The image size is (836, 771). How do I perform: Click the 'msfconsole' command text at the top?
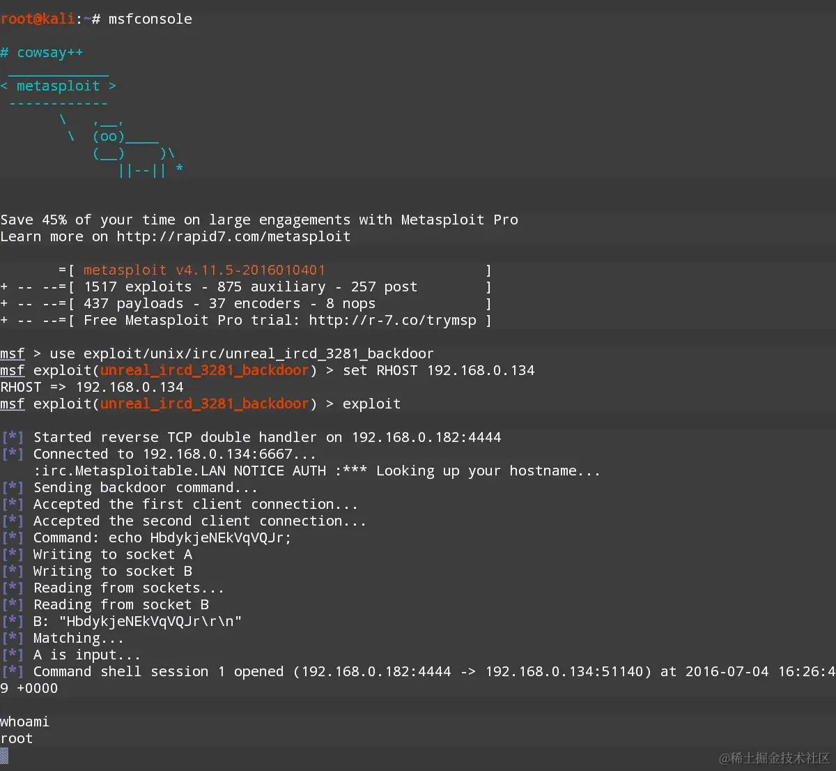150,19
